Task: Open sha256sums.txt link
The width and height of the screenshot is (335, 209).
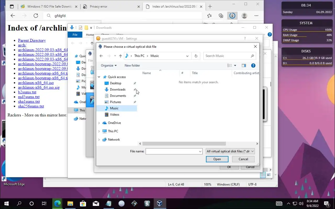Action: pos(31,106)
